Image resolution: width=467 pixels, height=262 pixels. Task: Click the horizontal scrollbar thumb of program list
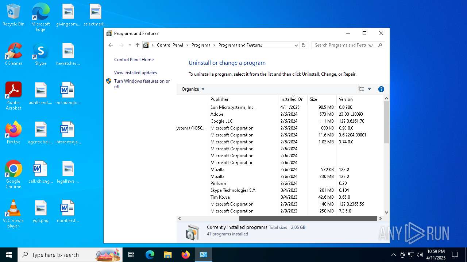308,218
